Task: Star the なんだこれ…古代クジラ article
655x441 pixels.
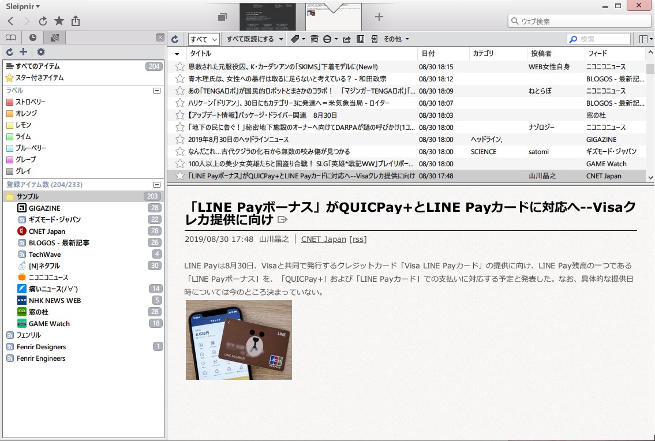Action: 179,151
